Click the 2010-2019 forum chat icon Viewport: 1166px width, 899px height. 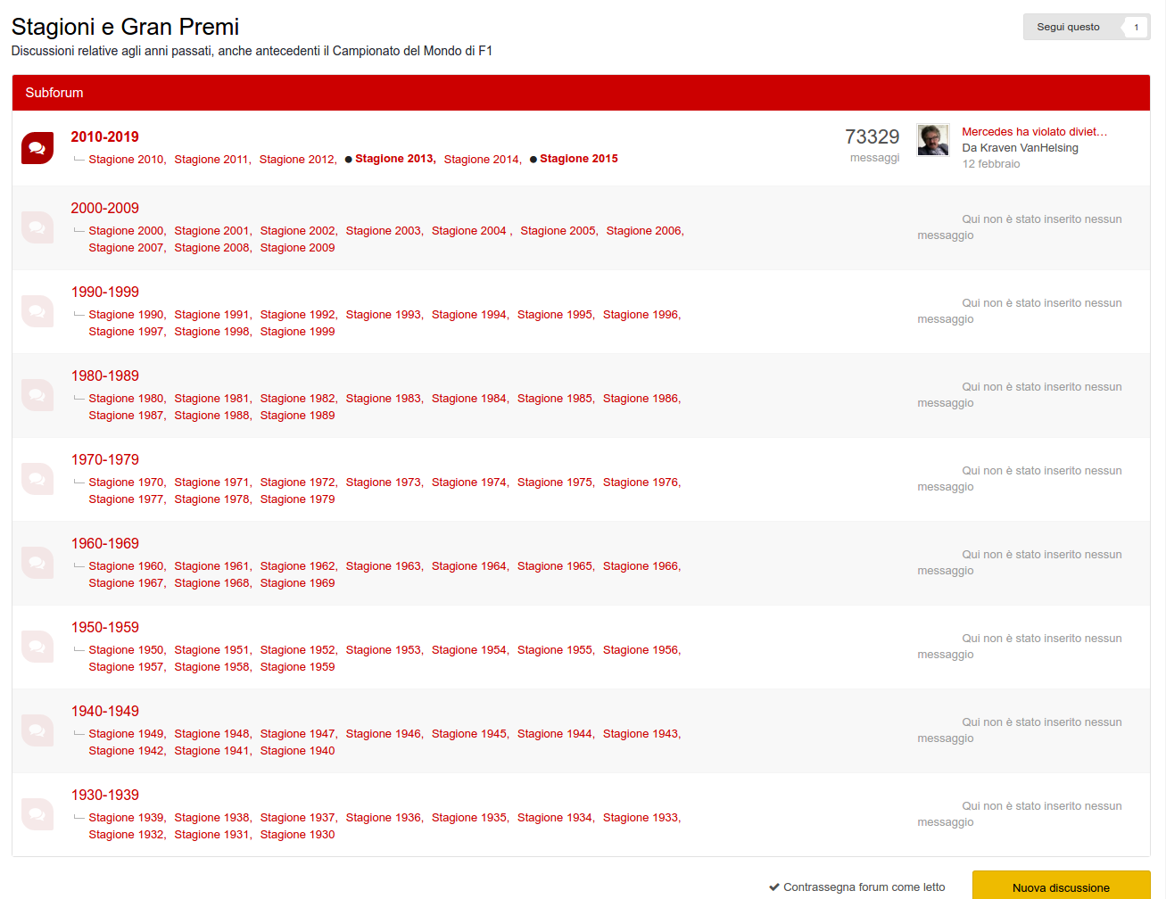point(37,148)
